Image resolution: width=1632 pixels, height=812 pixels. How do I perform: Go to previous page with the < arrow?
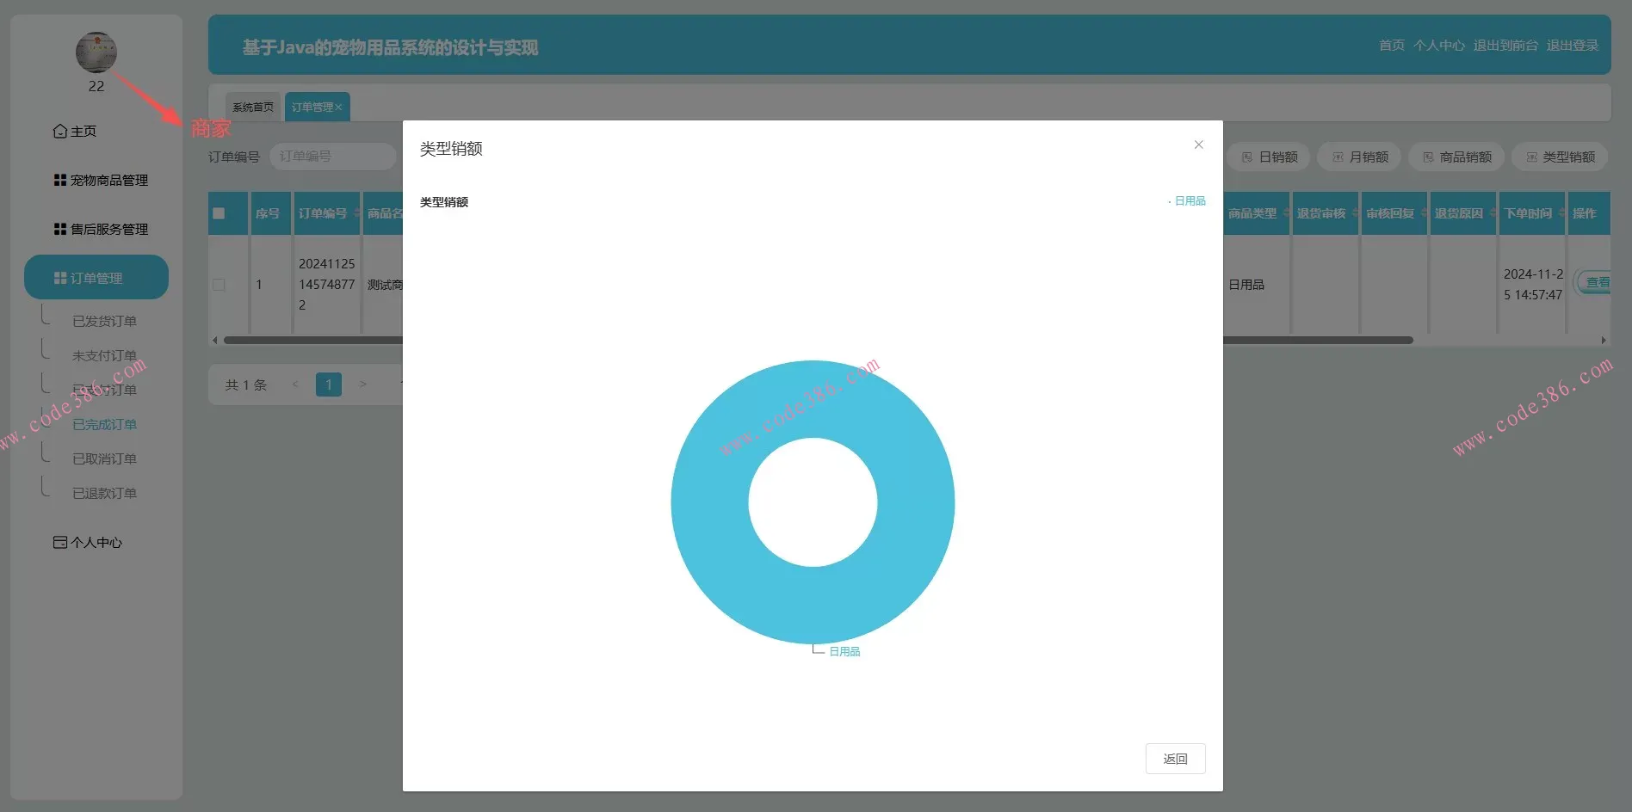point(295,384)
